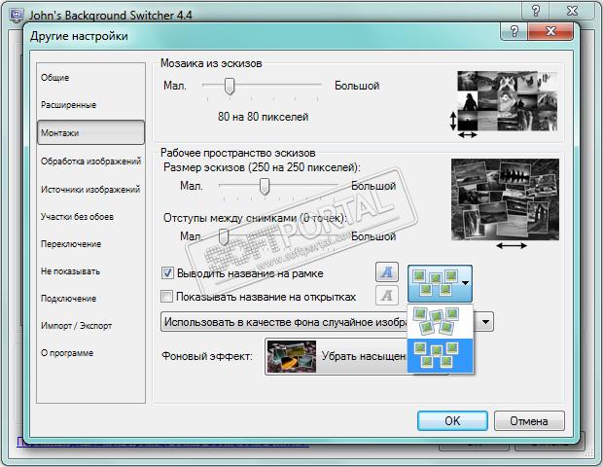Choose the scattered rotated snapshots layout option
Screen dimensions: 603x467
click(x=441, y=322)
